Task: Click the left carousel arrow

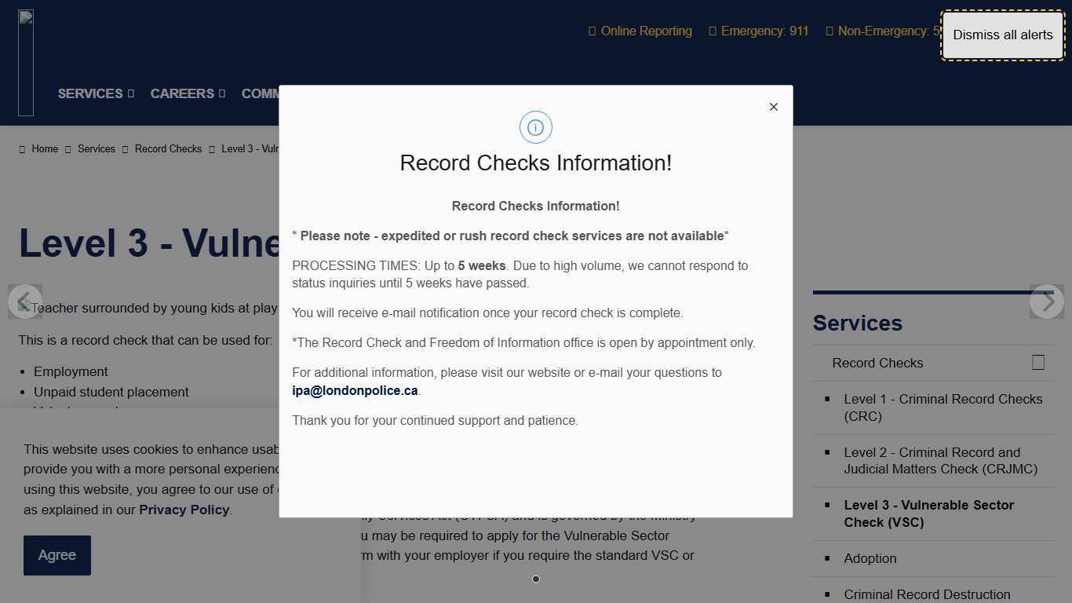Action: (25, 301)
